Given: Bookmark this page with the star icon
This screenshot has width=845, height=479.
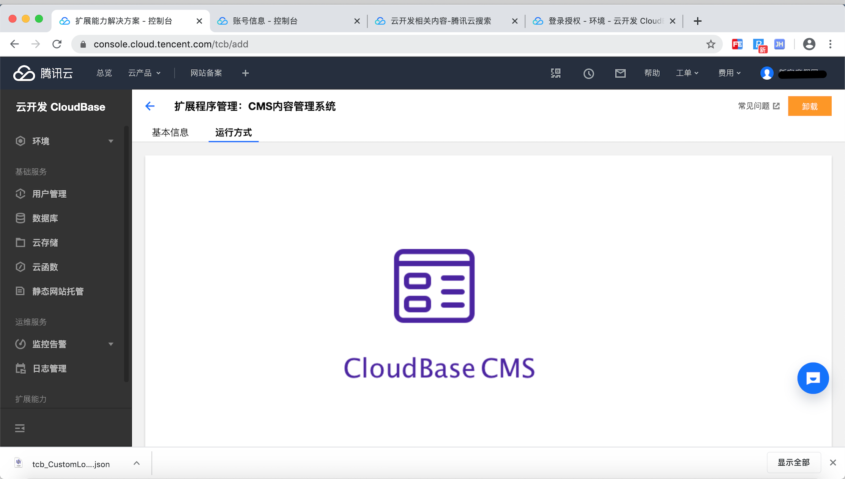Looking at the screenshot, I should [x=711, y=44].
